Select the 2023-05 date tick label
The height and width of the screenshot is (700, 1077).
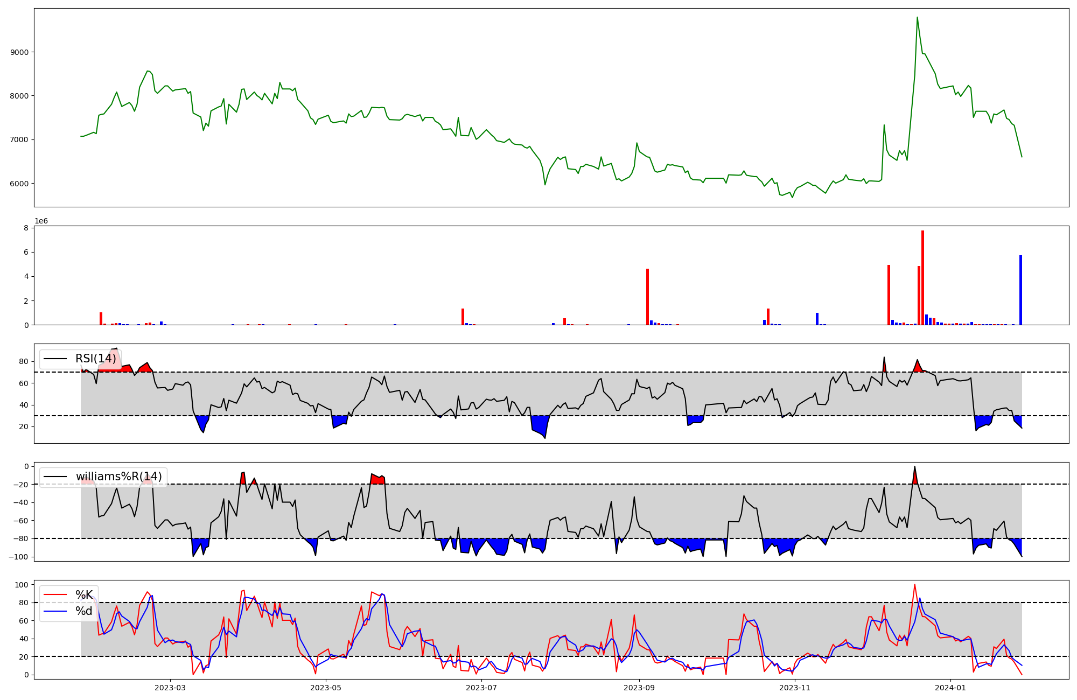click(326, 688)
